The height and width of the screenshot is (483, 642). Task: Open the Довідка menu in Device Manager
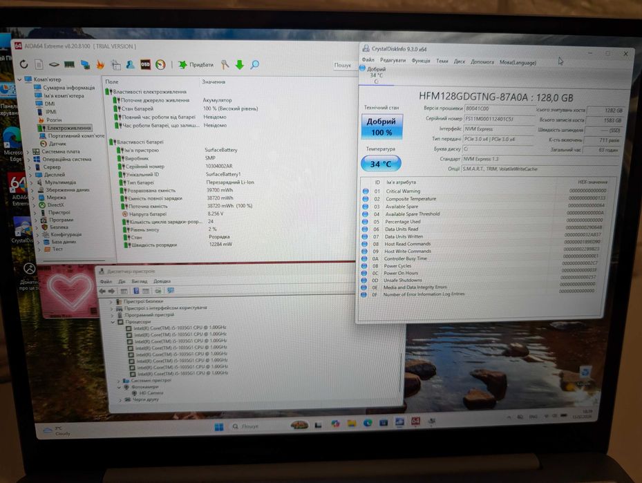click(x=162, y=282)
